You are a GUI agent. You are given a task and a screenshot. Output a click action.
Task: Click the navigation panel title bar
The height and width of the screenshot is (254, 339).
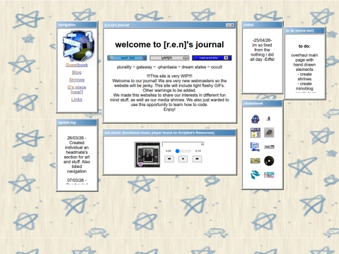(77, 25)
